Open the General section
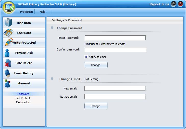Image resolution: width=186 pixels, height=129 pixels. point(24,83)
